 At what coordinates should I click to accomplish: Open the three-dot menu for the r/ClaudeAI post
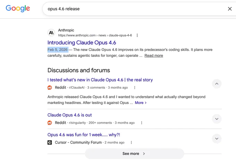click(135, 88)
